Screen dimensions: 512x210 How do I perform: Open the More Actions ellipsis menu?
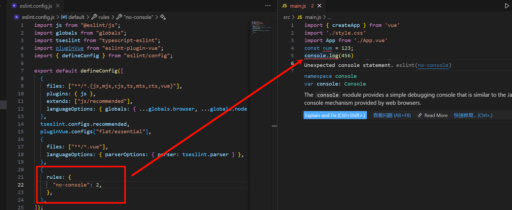click(x=268, y=6)
